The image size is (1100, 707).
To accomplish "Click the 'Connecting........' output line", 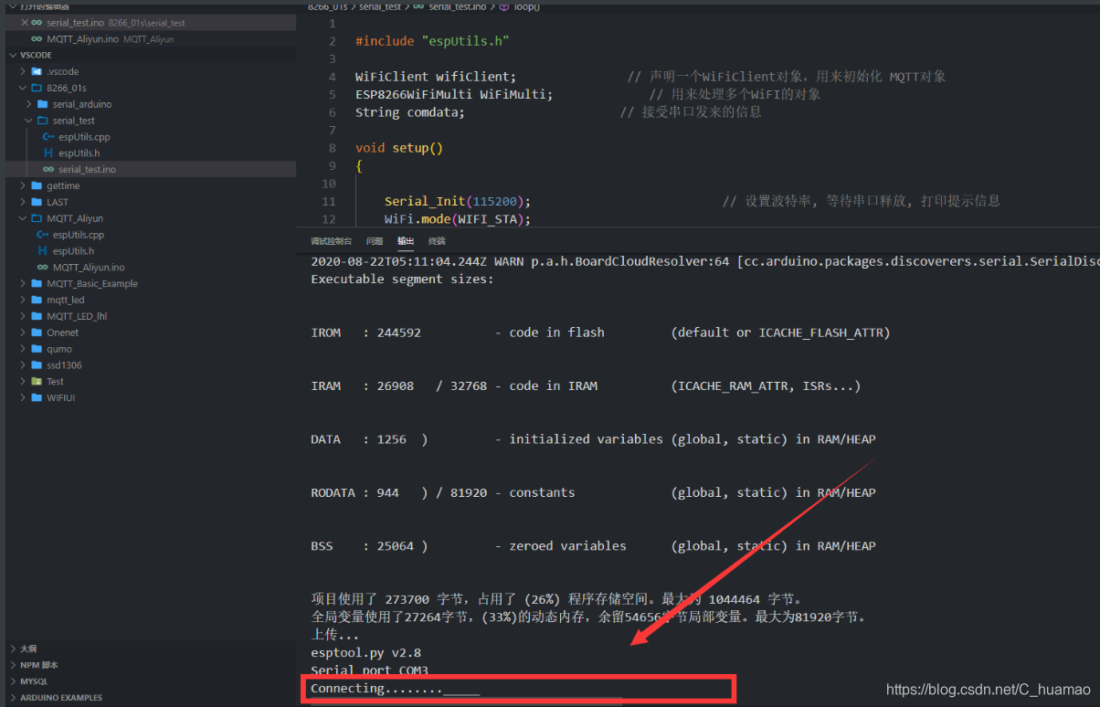I will (x=395, y=689).
